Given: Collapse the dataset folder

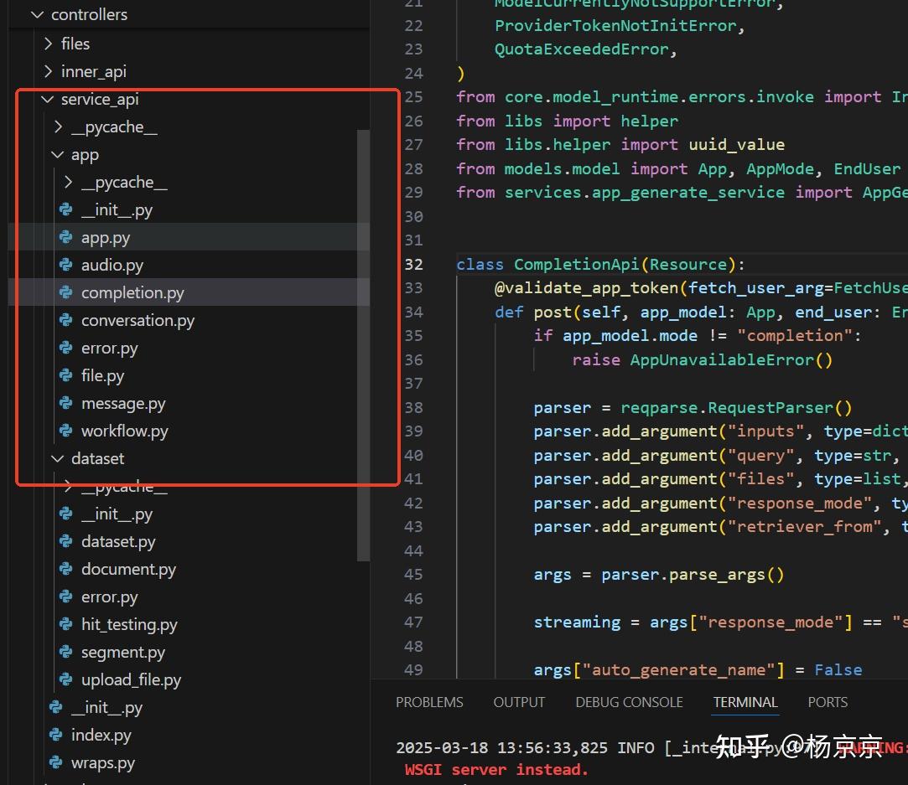Looking at the screenshot, I should 57,459.
